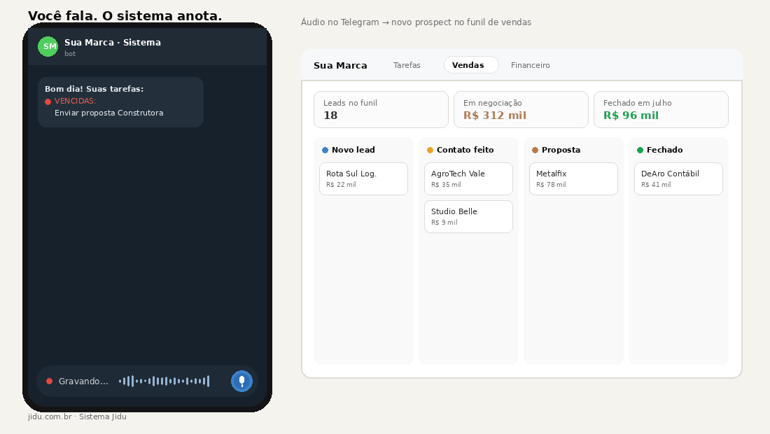
Task: Click the blue Novo lead column dot
Action: [325, 150]
